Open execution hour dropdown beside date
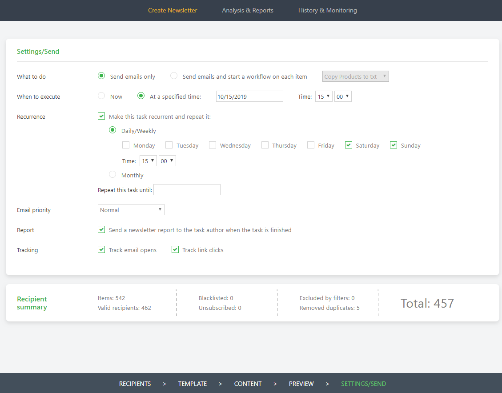The width and height of the screenshot is (502, 393). [324, 96]
